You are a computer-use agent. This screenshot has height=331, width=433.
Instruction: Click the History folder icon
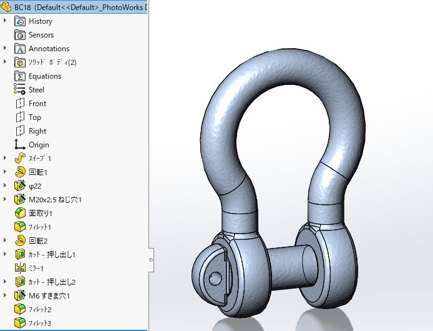[x=20, y=21]
